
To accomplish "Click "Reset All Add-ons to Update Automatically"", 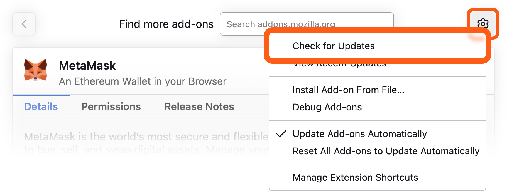I will point(386,151).
